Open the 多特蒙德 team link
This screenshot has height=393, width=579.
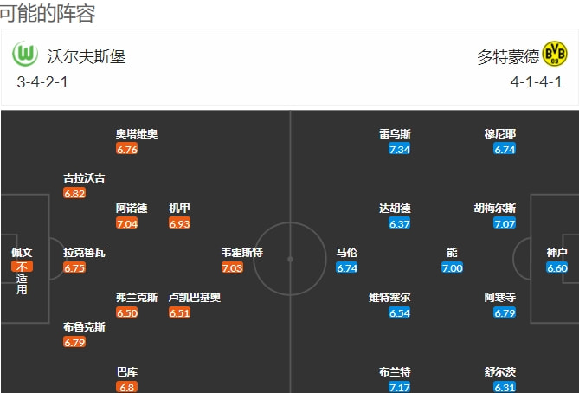click(x=508, y=57)
